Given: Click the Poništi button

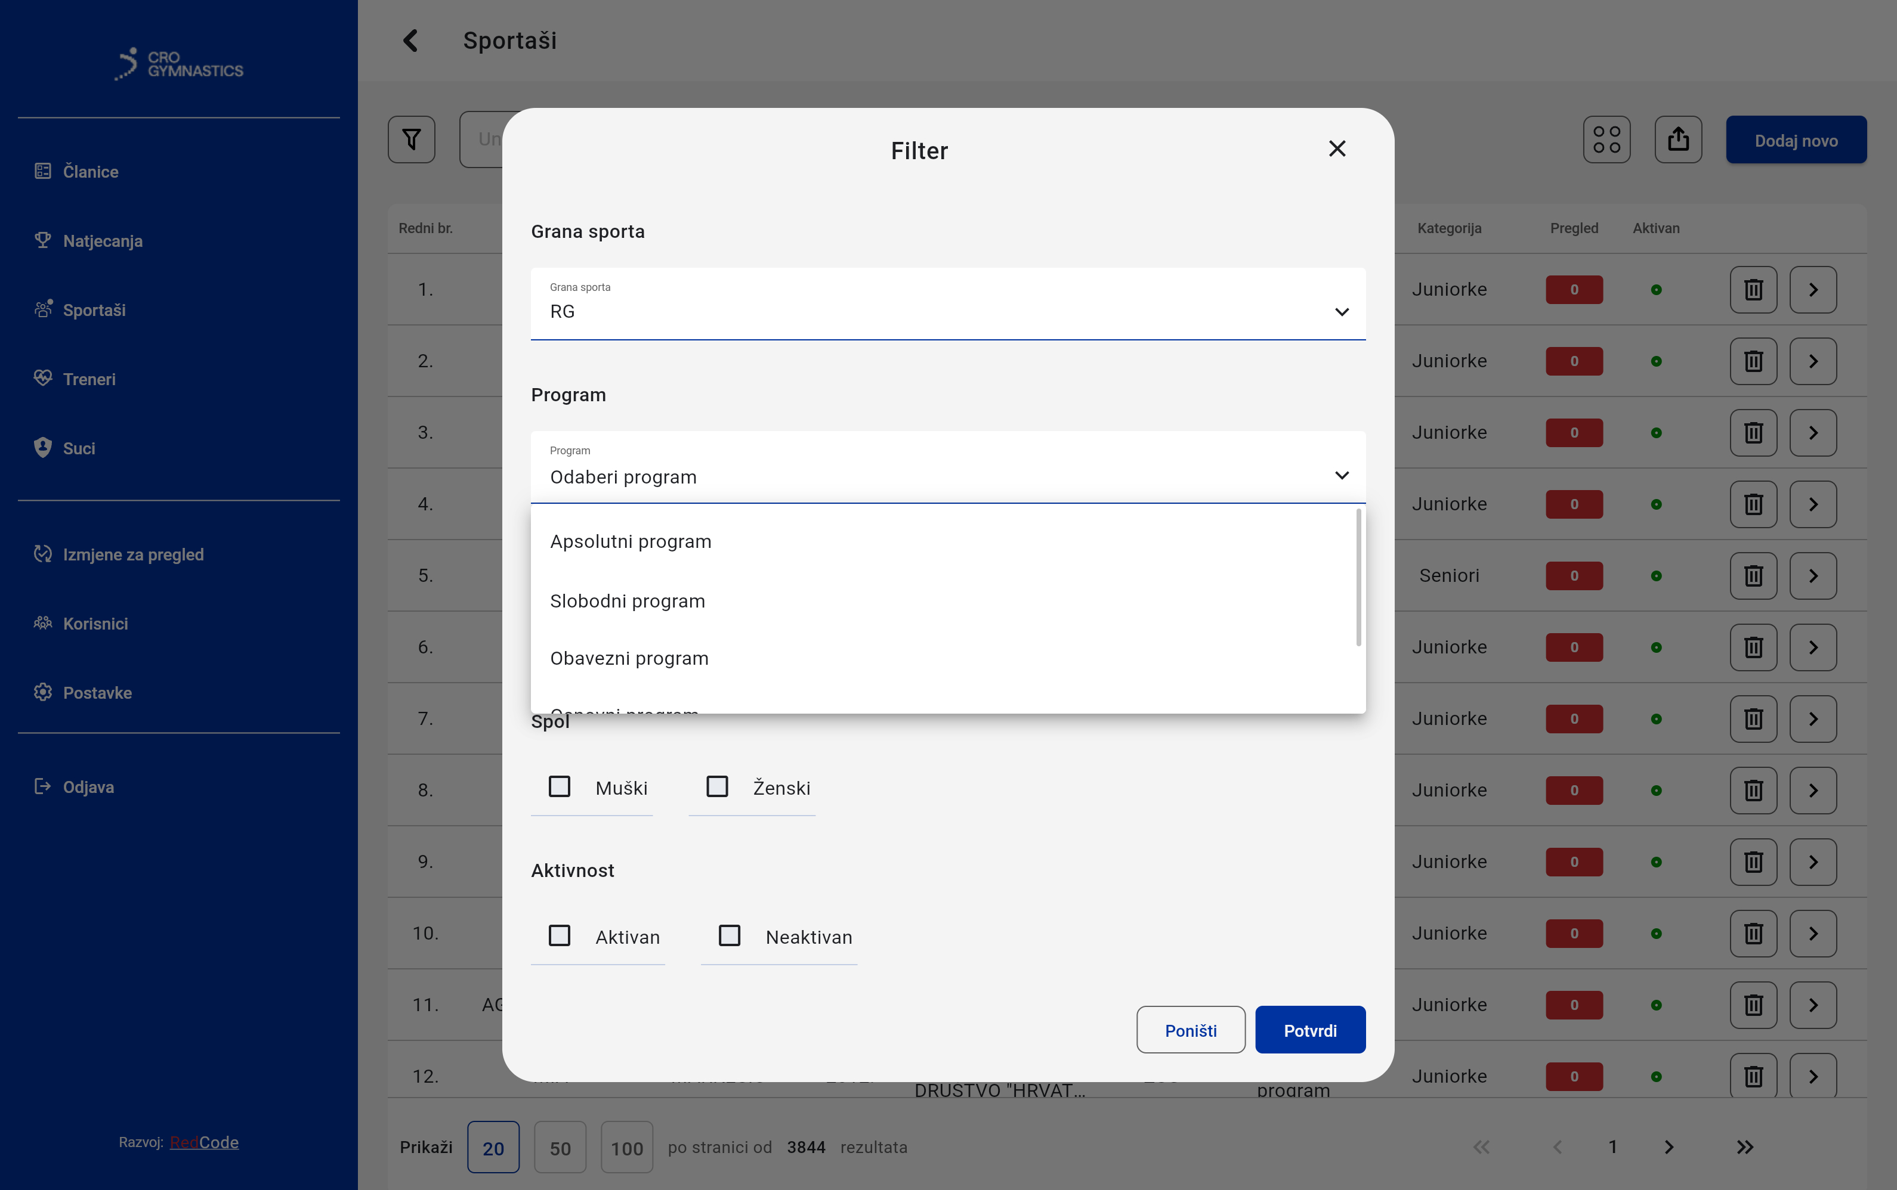Looking at the screenshot, I should (1190, 1030).
